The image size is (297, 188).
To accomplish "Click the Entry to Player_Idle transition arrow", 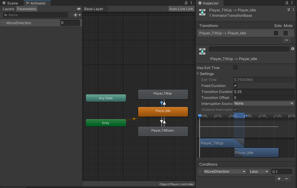I will 134,119.
